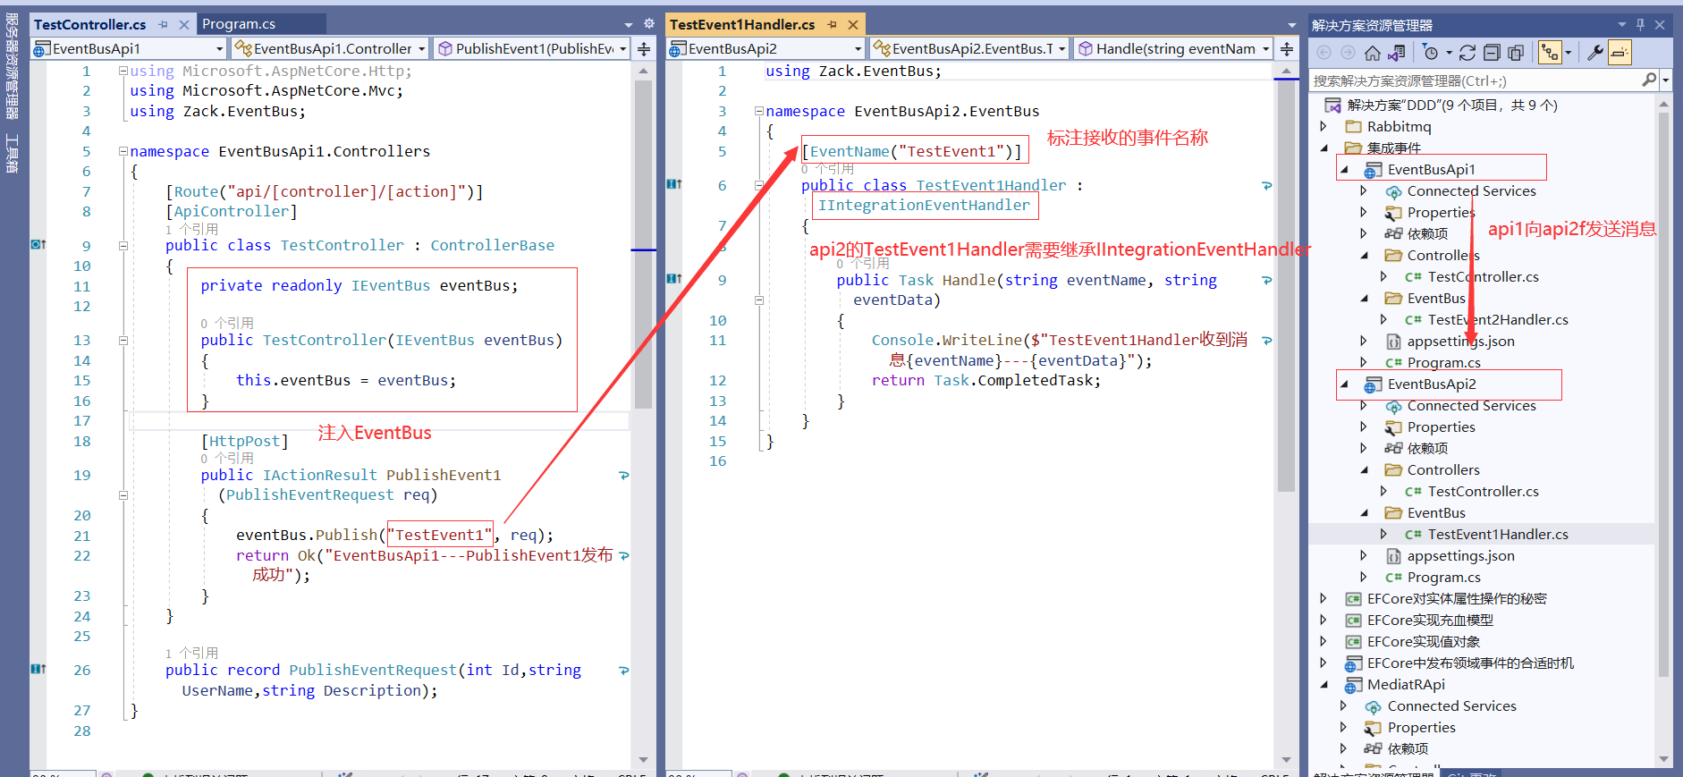Click the '1 个引用' CodeLens above PublishEventRequest record
The image size is (1683, 777).
[x=191, y=654]
